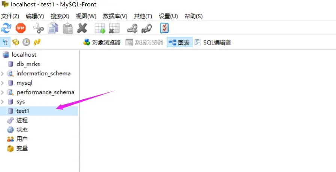Select the localhost server node
Viewport: 336px width, 172px height.
pyautogui.click(x=19, y=55)
